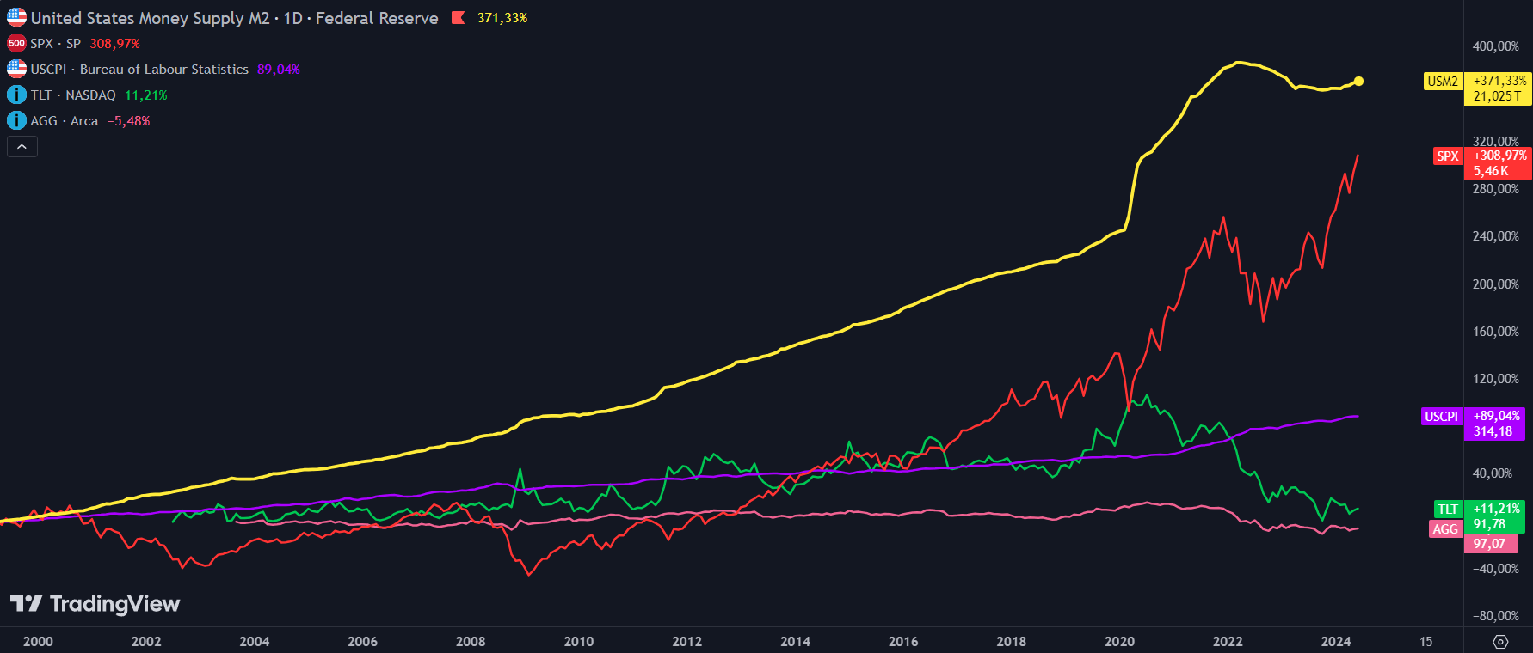Click −40,00% on the price axis
The height and width of the screenshot is (653, 1533).
[1495, 569]
